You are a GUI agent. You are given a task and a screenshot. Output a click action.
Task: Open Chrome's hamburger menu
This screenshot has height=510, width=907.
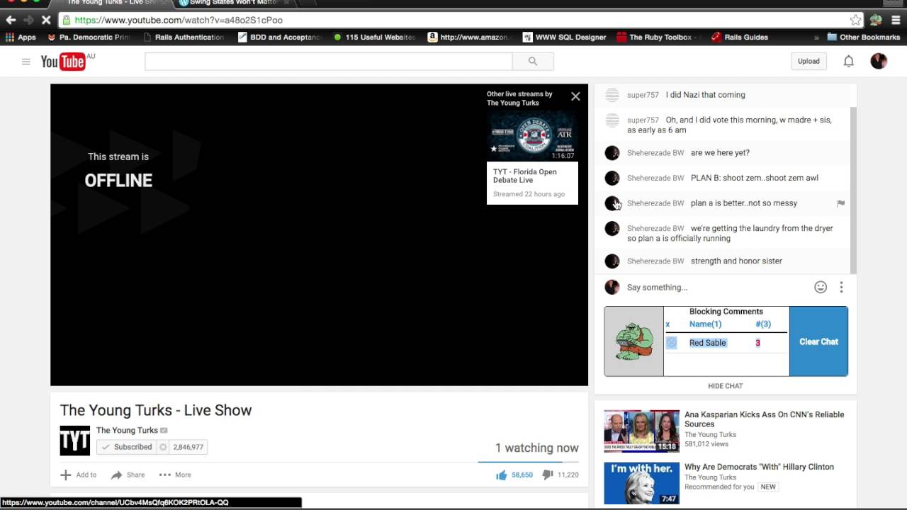[x=896, y=20]
